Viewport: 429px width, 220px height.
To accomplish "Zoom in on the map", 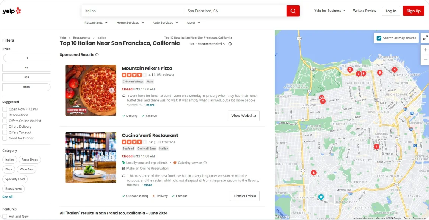I will (x=425, y=50).
